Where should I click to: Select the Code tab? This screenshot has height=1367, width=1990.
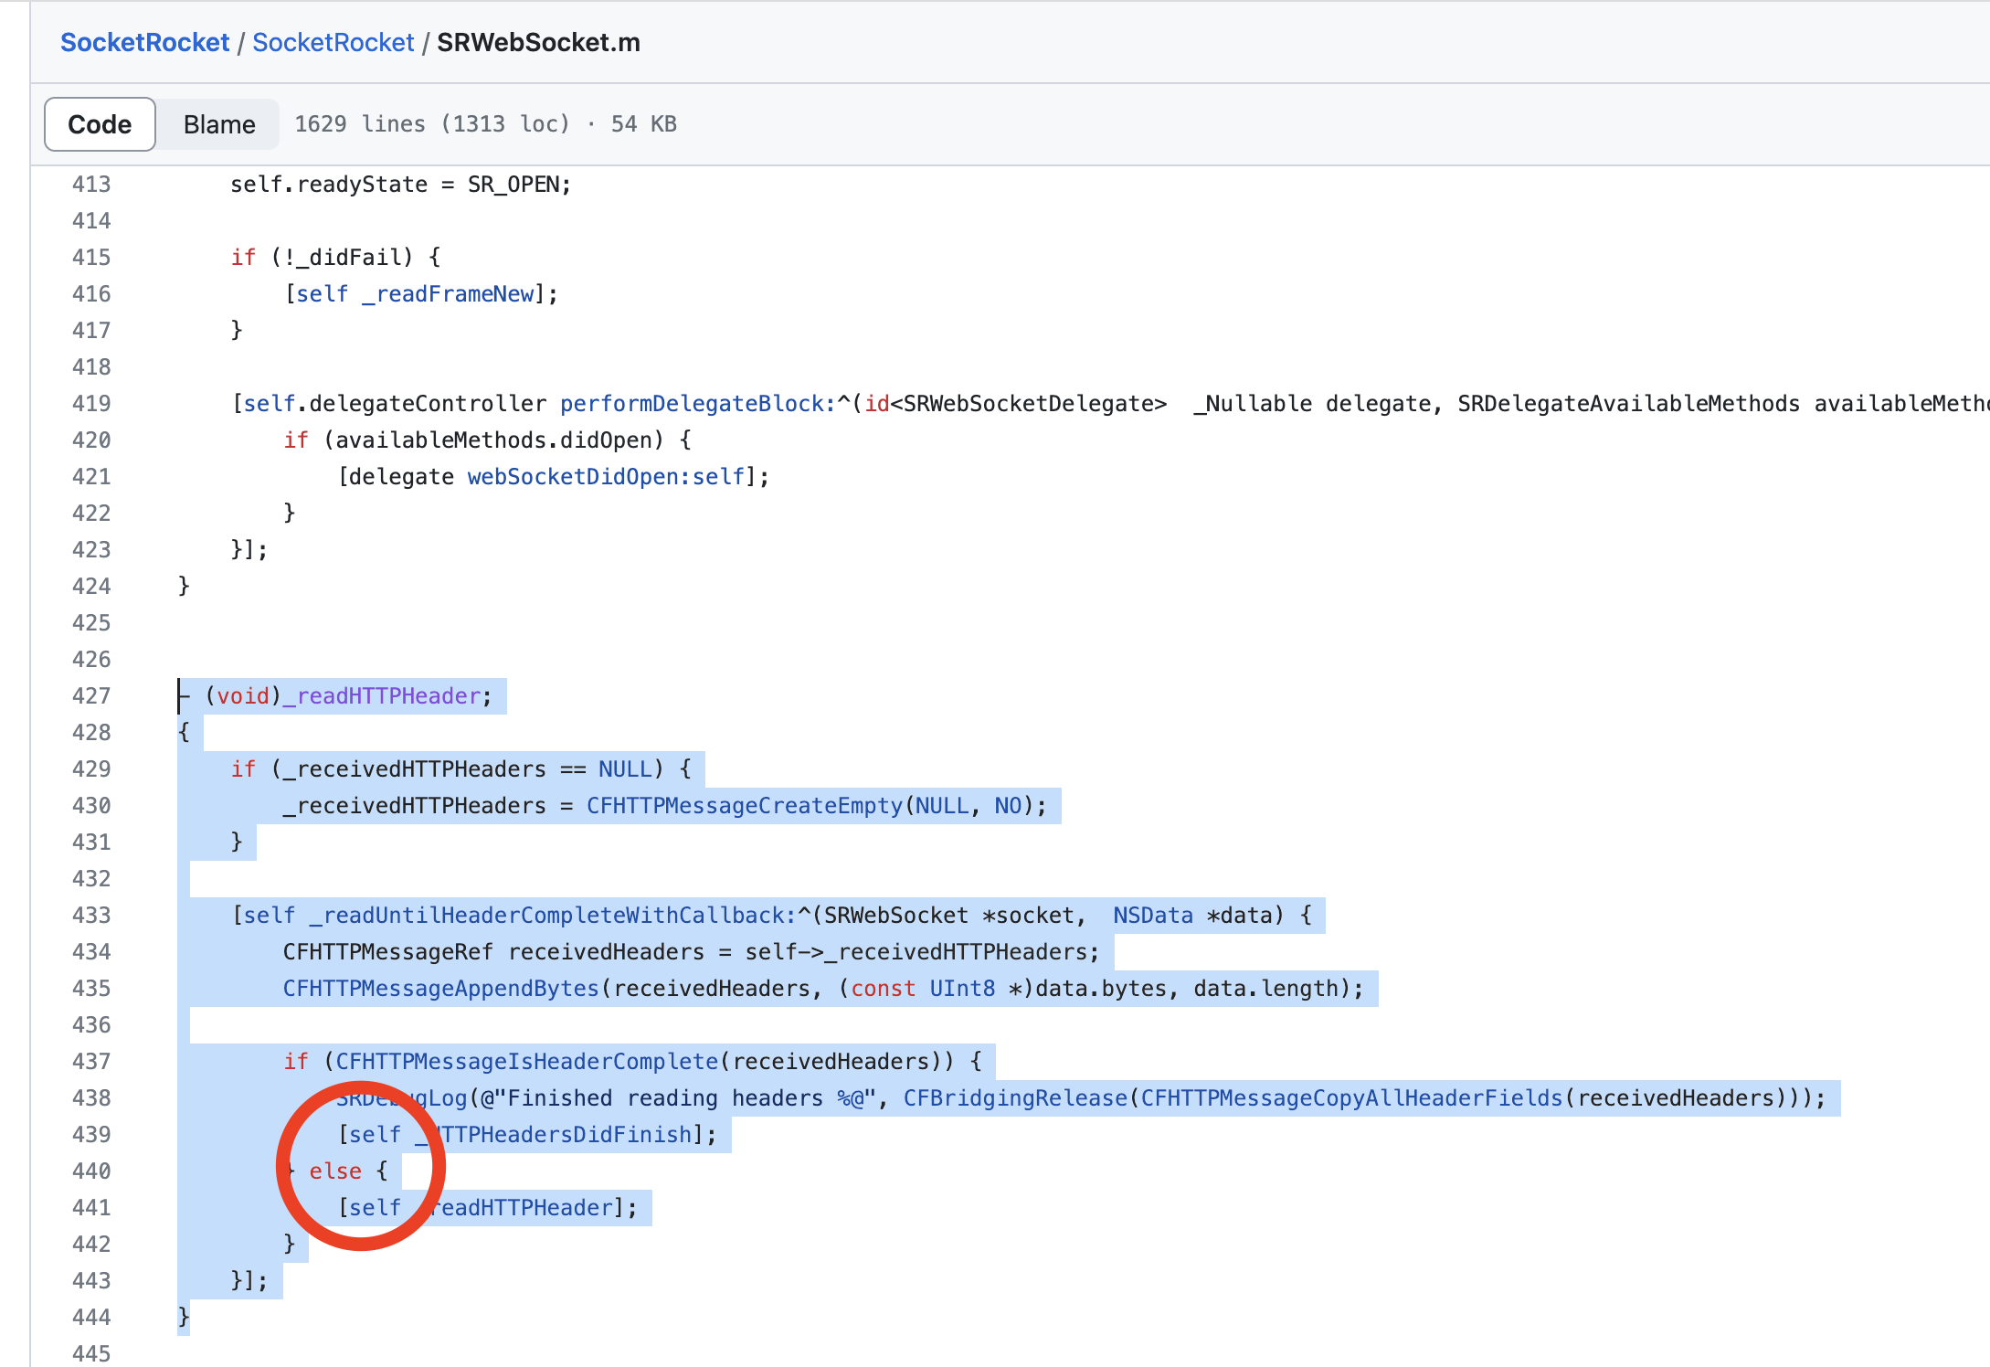[99, 123]
